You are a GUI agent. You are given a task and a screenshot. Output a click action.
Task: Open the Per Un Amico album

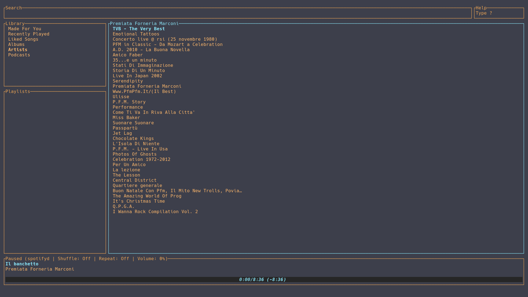129,165
